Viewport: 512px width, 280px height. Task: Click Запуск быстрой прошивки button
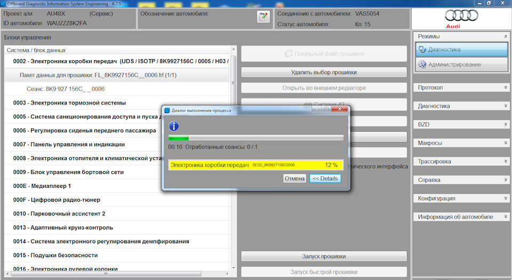tap(324, 272)
